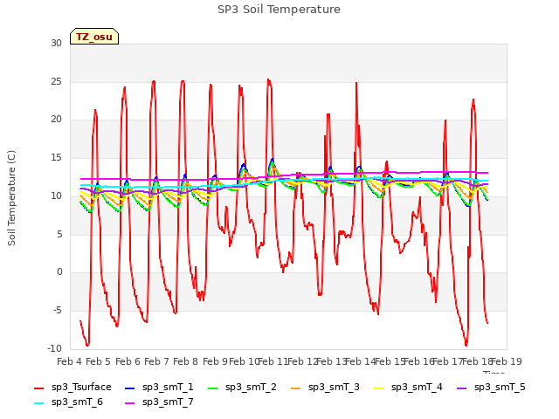Click blue sp3_smT_1 legend color marker
Viewport: 559px width, 419px height.
[x=130, y=388]
